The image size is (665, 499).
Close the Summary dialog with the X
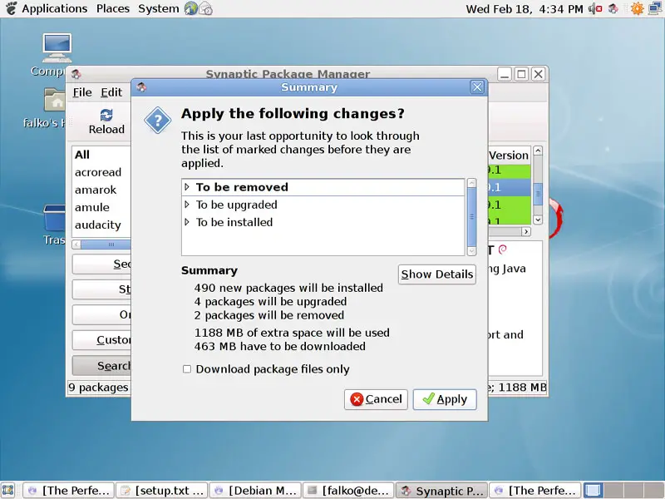point(477,87)
